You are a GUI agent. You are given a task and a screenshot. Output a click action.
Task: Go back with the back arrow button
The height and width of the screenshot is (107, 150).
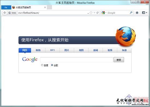5,13
